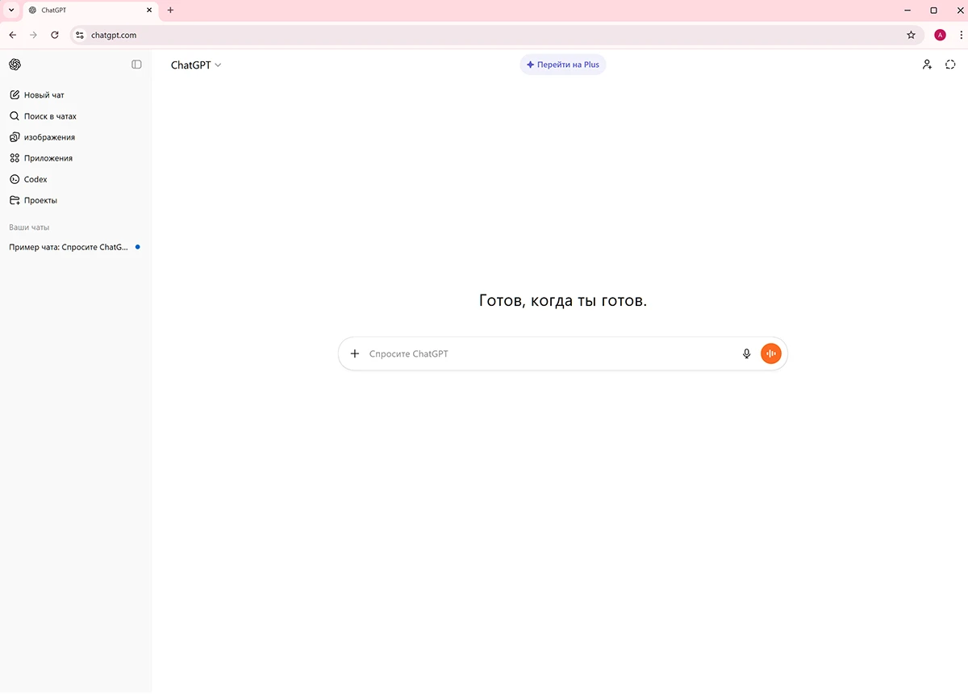968x694 pixels.
Task: Click the OpenAI logo in sidebar
Action: (15, 65)
